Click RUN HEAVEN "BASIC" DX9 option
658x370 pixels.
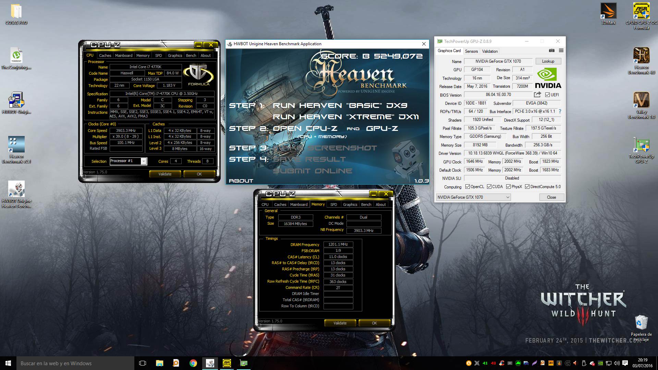(340, 106)
